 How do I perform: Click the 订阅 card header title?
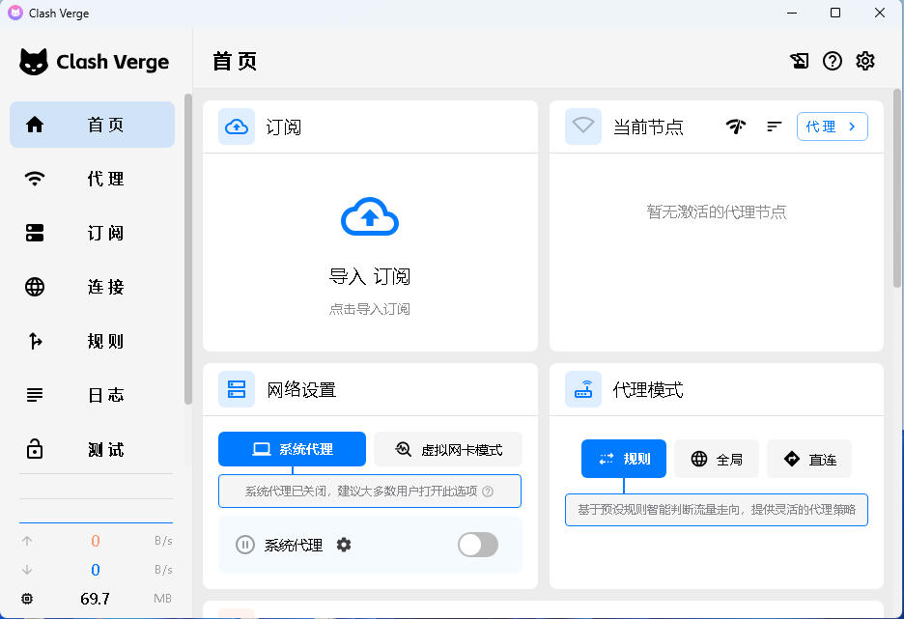pyautogui.click(x=284, y=127)
